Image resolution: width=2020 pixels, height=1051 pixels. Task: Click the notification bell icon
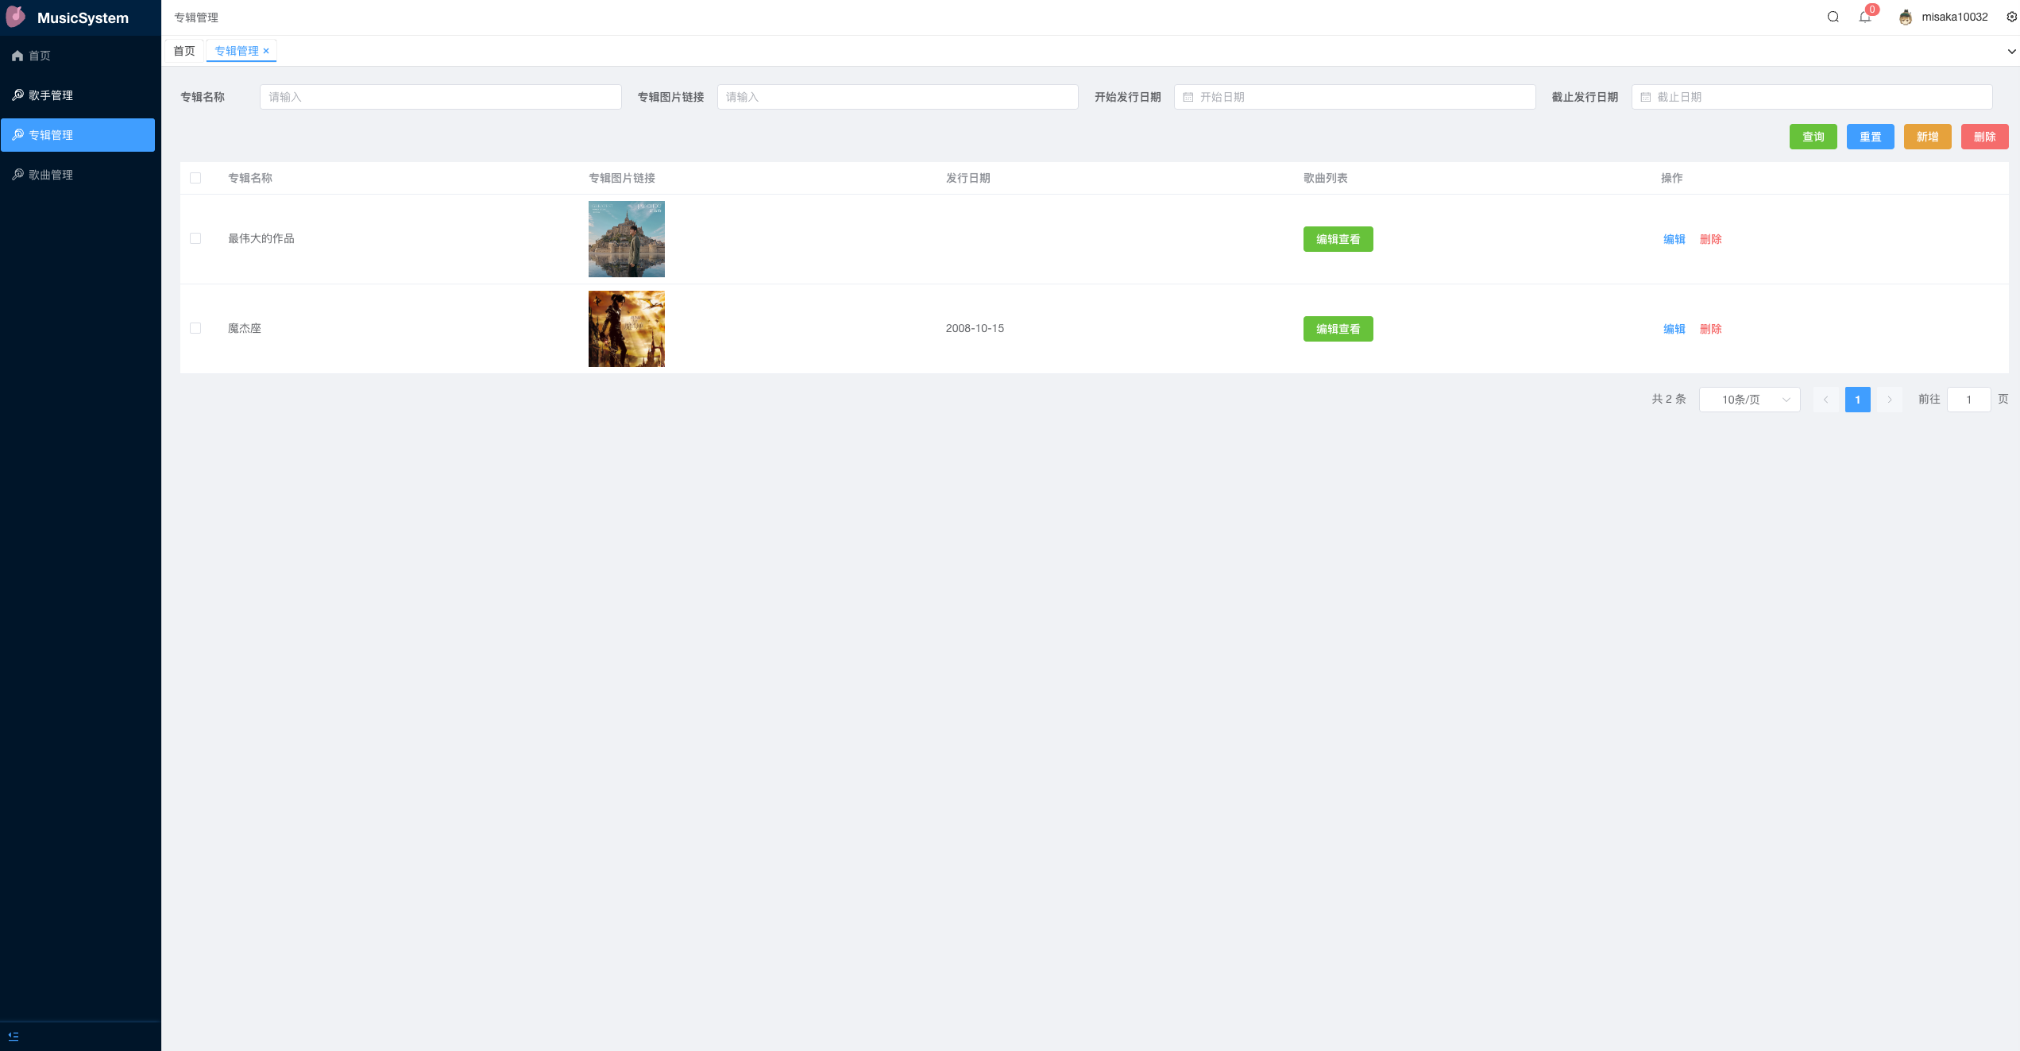pyautogui.click(x=1865, y=17)
